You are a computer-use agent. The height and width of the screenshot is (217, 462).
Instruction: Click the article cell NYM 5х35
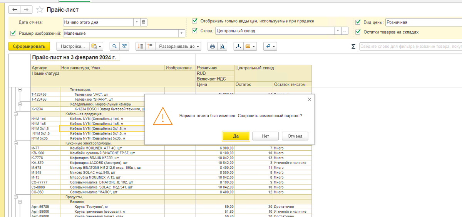(x=45, y=138)
